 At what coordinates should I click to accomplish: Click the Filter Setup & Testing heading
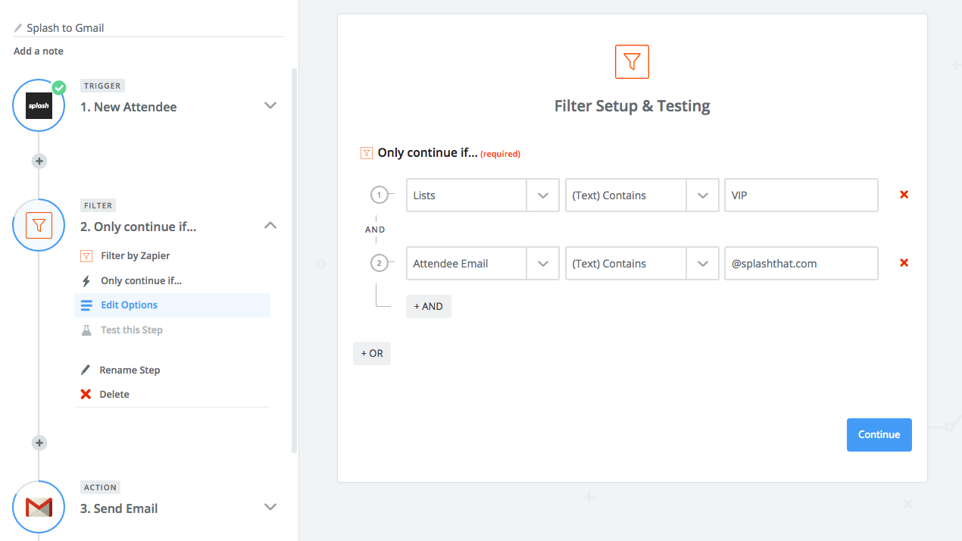point(632,106)
